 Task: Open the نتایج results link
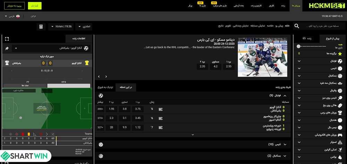pyautogui.click(x=221, y=26)
